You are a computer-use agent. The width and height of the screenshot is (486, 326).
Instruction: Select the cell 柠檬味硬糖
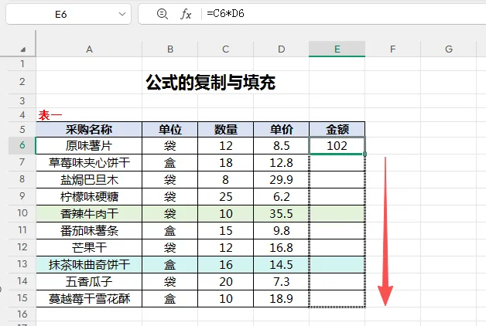coord(89,197)
